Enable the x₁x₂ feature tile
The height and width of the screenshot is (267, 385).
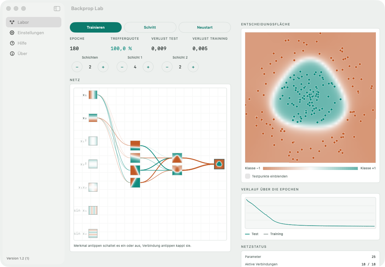93,187
